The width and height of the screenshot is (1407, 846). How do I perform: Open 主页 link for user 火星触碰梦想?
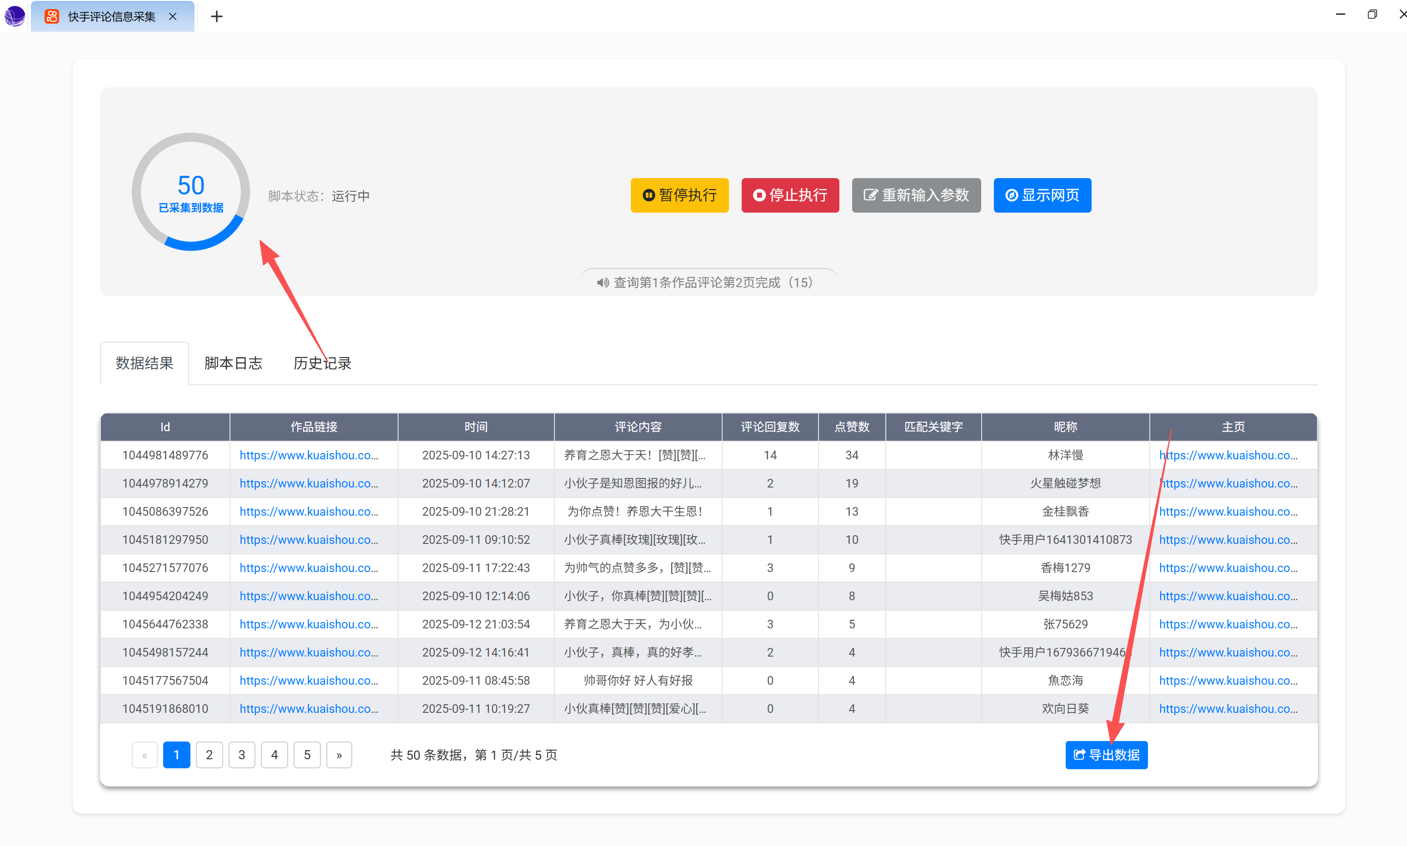pyautogui.click(x=1228, y=483)
